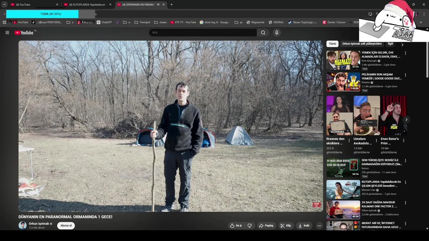429x241 pixels.
Task: Open more actions three-dot menu below video
Action: (x=319, y=226)
